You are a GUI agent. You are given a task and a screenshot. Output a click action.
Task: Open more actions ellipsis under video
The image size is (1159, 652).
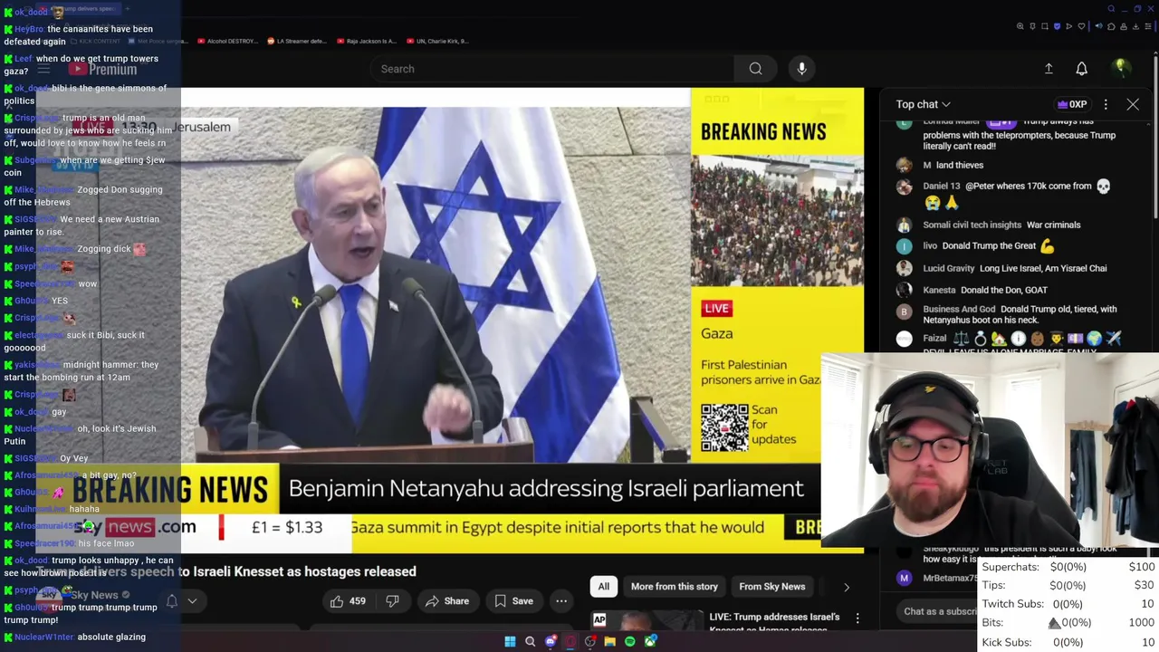pyautogui.click(x=561, y=601)
